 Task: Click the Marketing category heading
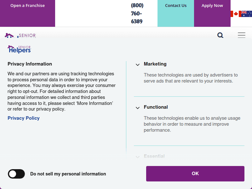(x=155, y=64)
